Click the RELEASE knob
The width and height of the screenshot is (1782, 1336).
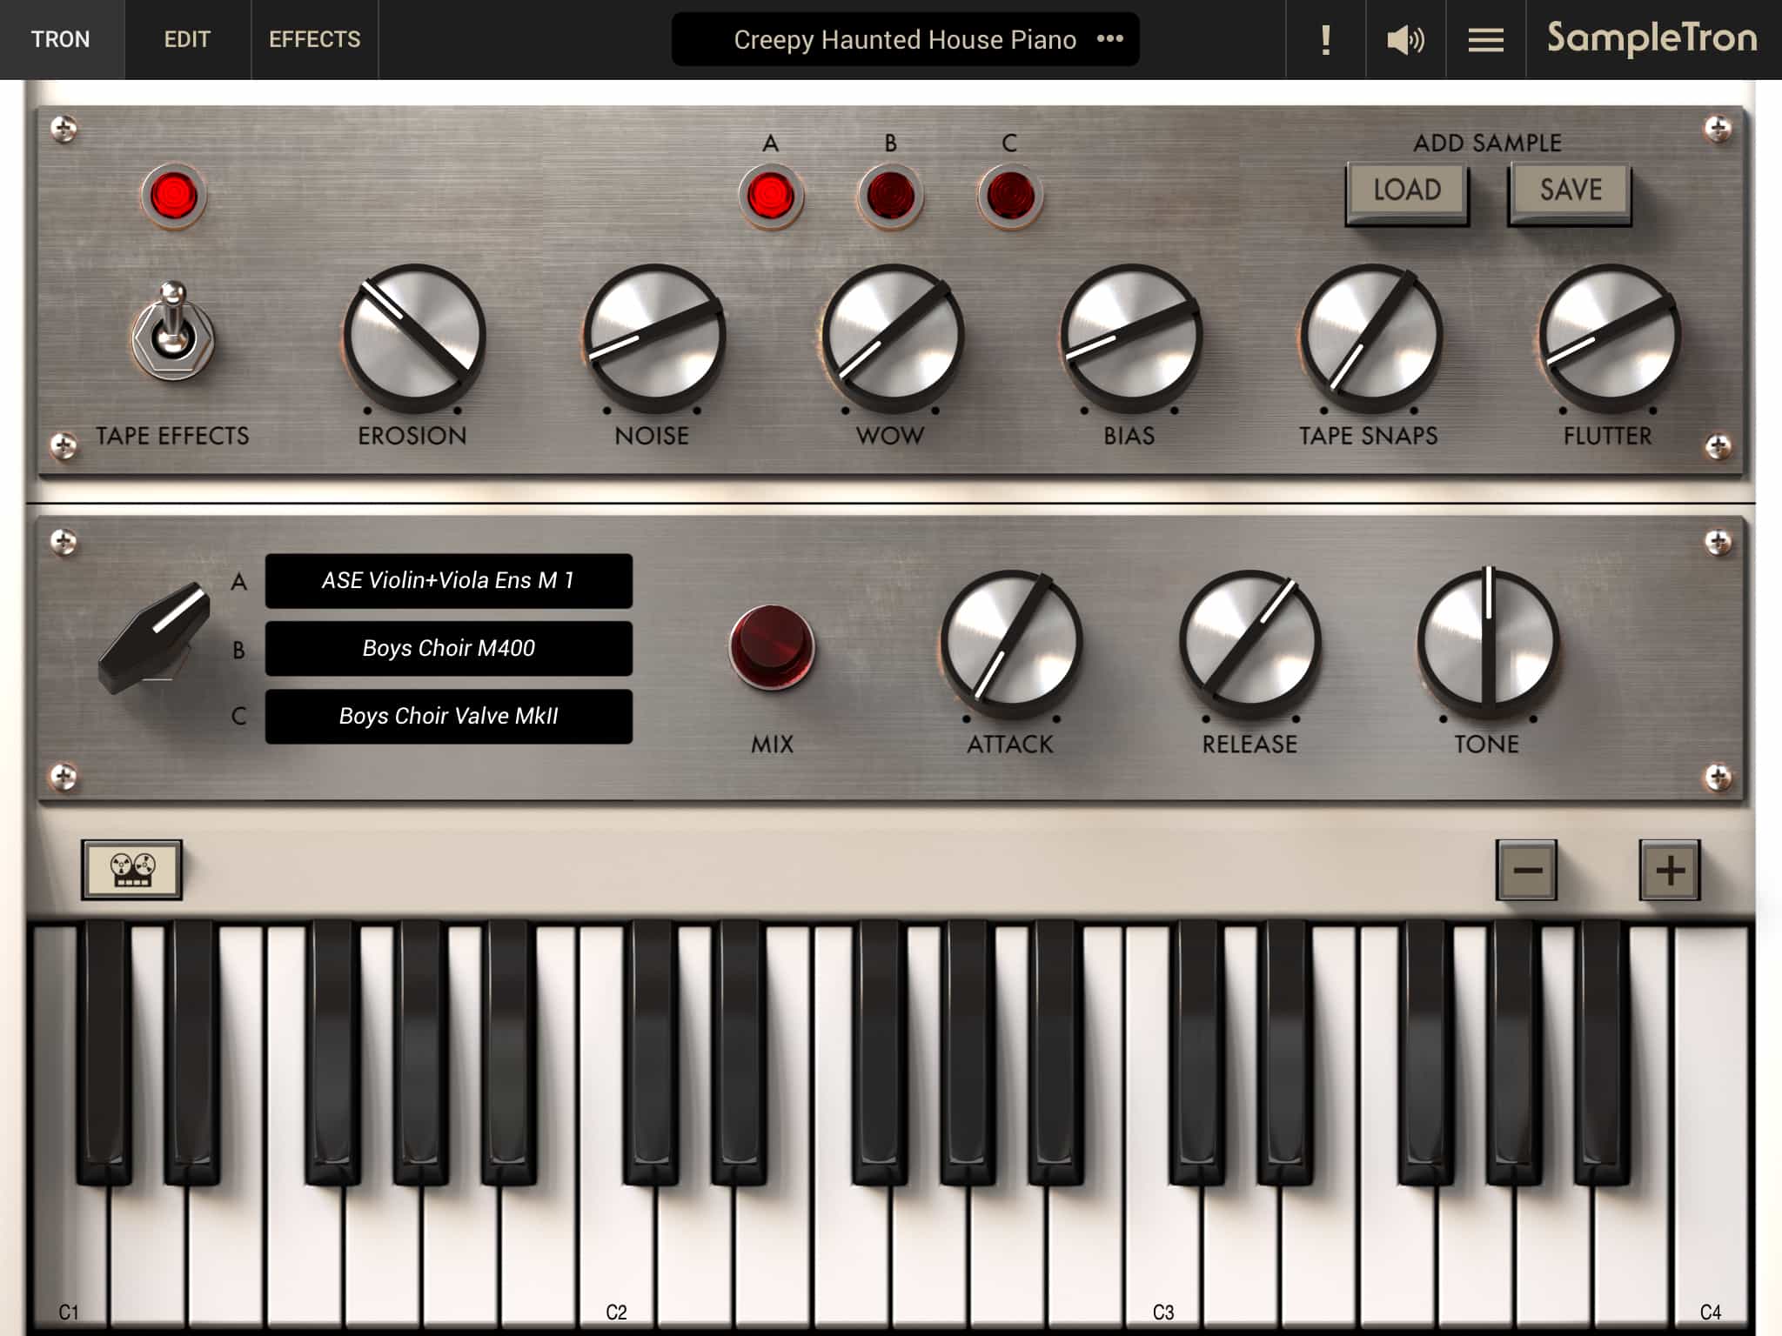pos(1249,642)
